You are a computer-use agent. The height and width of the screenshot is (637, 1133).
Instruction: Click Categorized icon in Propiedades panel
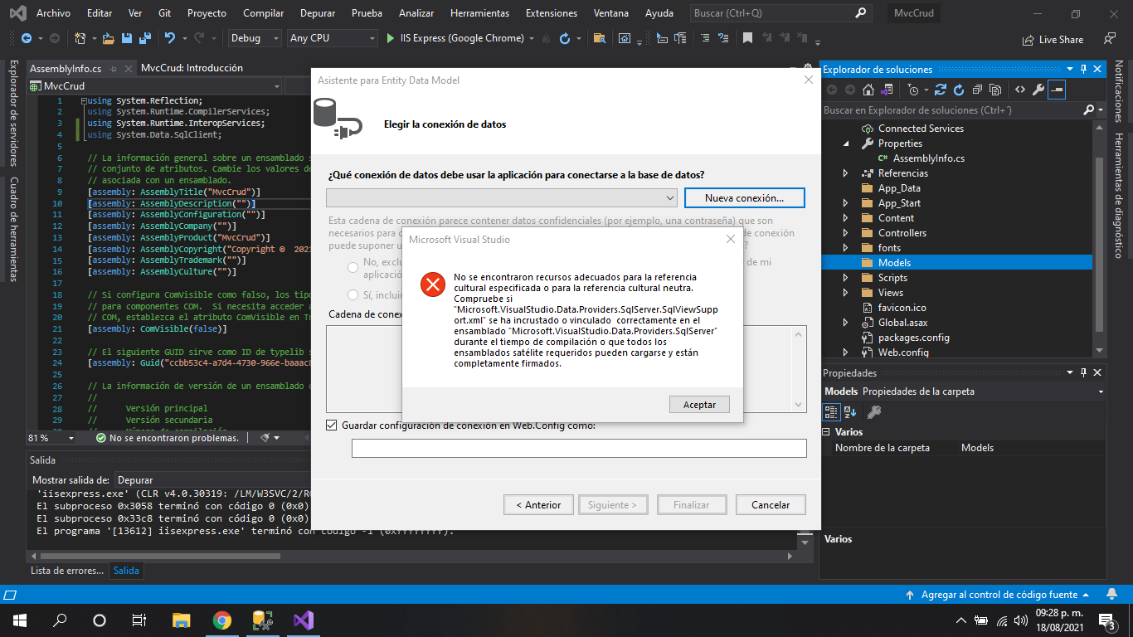coord(831,411)
